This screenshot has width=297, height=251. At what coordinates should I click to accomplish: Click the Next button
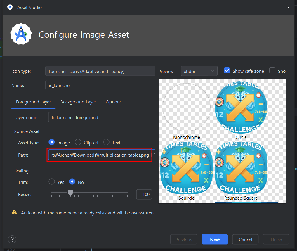tap(215, 239)
